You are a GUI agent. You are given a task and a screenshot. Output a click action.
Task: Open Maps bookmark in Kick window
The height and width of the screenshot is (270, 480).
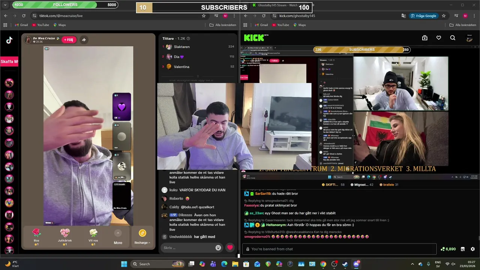tap(299, 25)
